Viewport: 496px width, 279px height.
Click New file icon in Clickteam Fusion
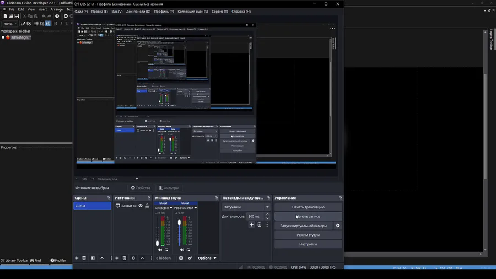tap(6, 16)
